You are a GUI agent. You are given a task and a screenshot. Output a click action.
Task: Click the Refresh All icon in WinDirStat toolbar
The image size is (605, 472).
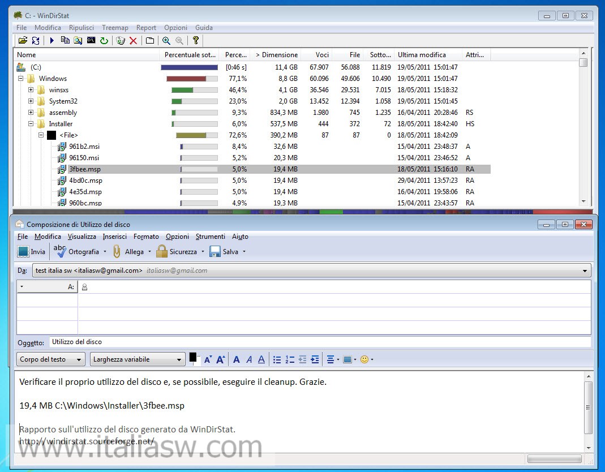pyautogui.click(x=36, y=40)
